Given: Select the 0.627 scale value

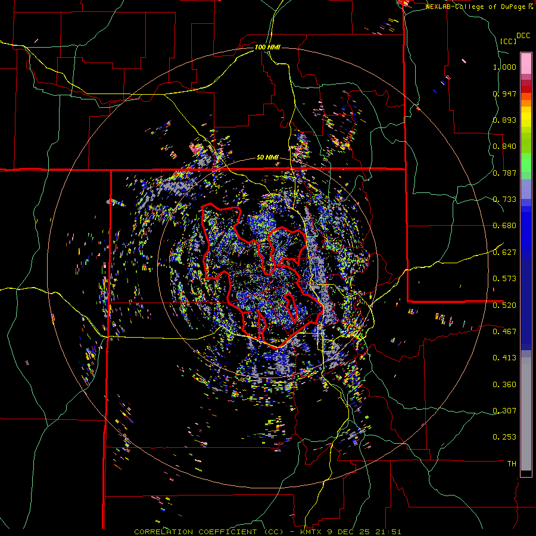Looking at the screenshot, I should tap(504, 253).
